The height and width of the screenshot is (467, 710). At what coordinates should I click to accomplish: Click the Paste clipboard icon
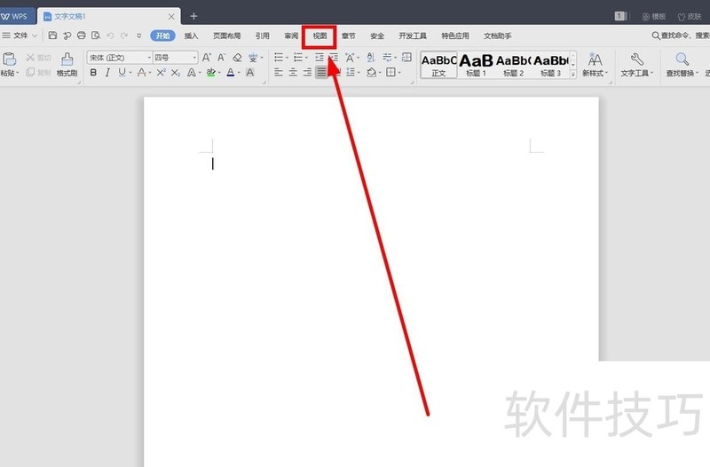coord(10,59)
